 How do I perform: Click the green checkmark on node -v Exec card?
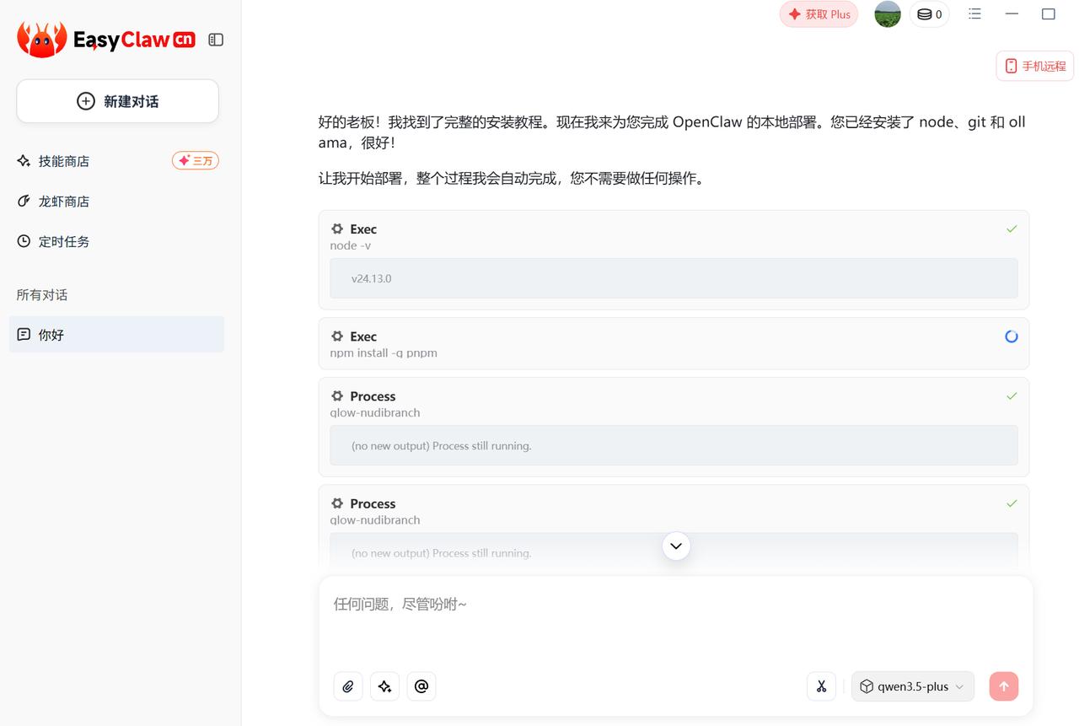click(1012, 229)
